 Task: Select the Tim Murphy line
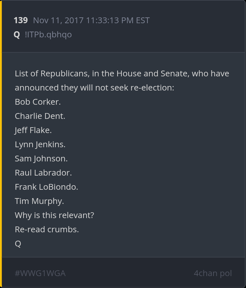tap(39, 201)
